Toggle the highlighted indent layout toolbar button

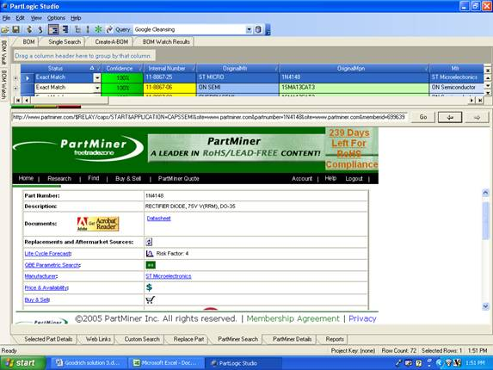(x=53, y=29)
